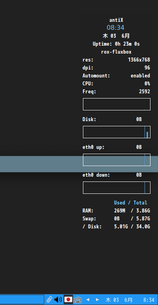This screenshot has height=305, width=158.
Task: Click the root disk total 34.0G
Action: click(x=143, y=227)
